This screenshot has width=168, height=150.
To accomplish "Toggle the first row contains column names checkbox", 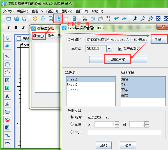I will [120, 49].
